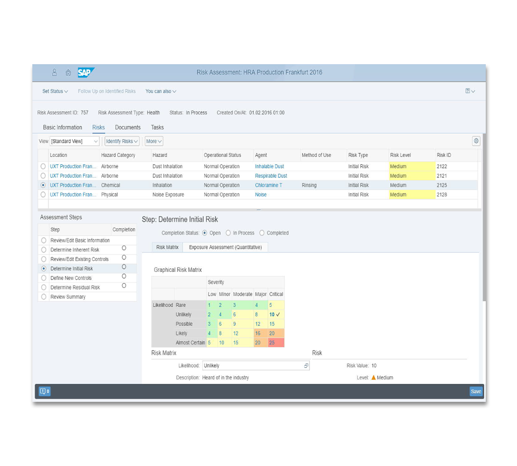Click the red 25 risk matrix cell
This screenshot has width=517, height=466.
pyautogui.click(x=276, y=342)
